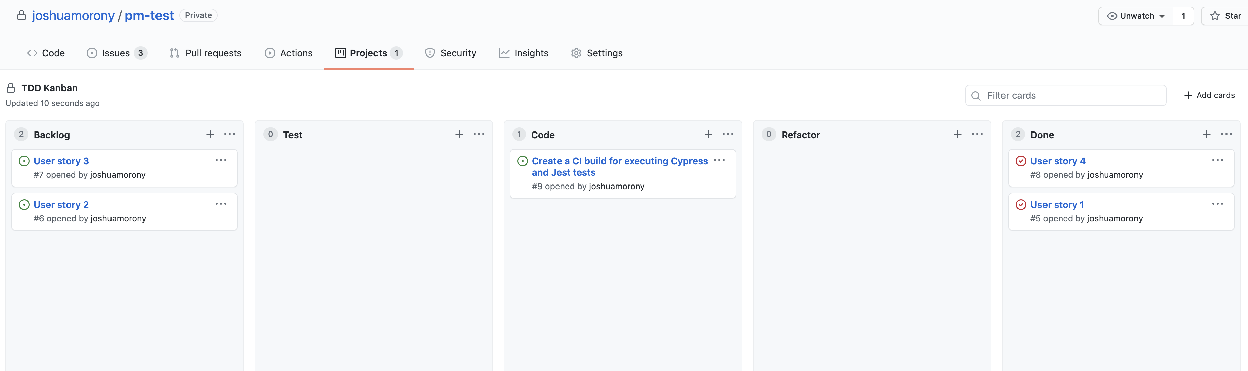The height and width of the screenshot is (371, 1248).
Task: Open the Insights tab
Action: pyautogui.click(x=524, y=53)
